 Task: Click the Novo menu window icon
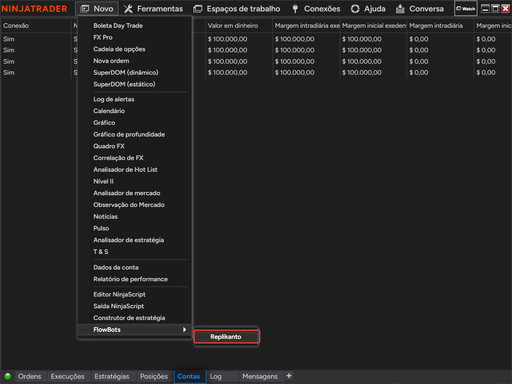point(85,9)
